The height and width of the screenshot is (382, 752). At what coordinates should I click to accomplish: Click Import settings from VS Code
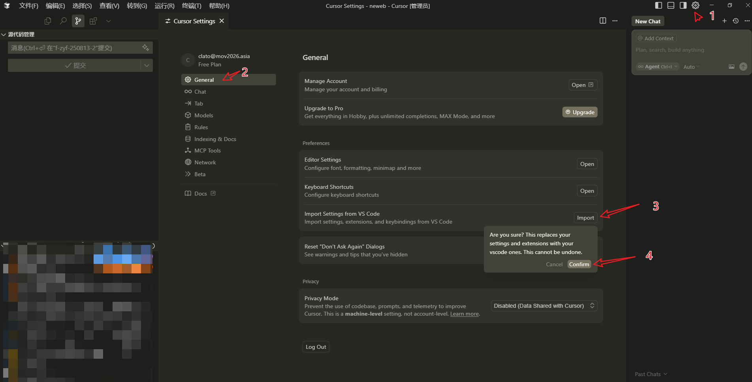click(x=585, y=218)
